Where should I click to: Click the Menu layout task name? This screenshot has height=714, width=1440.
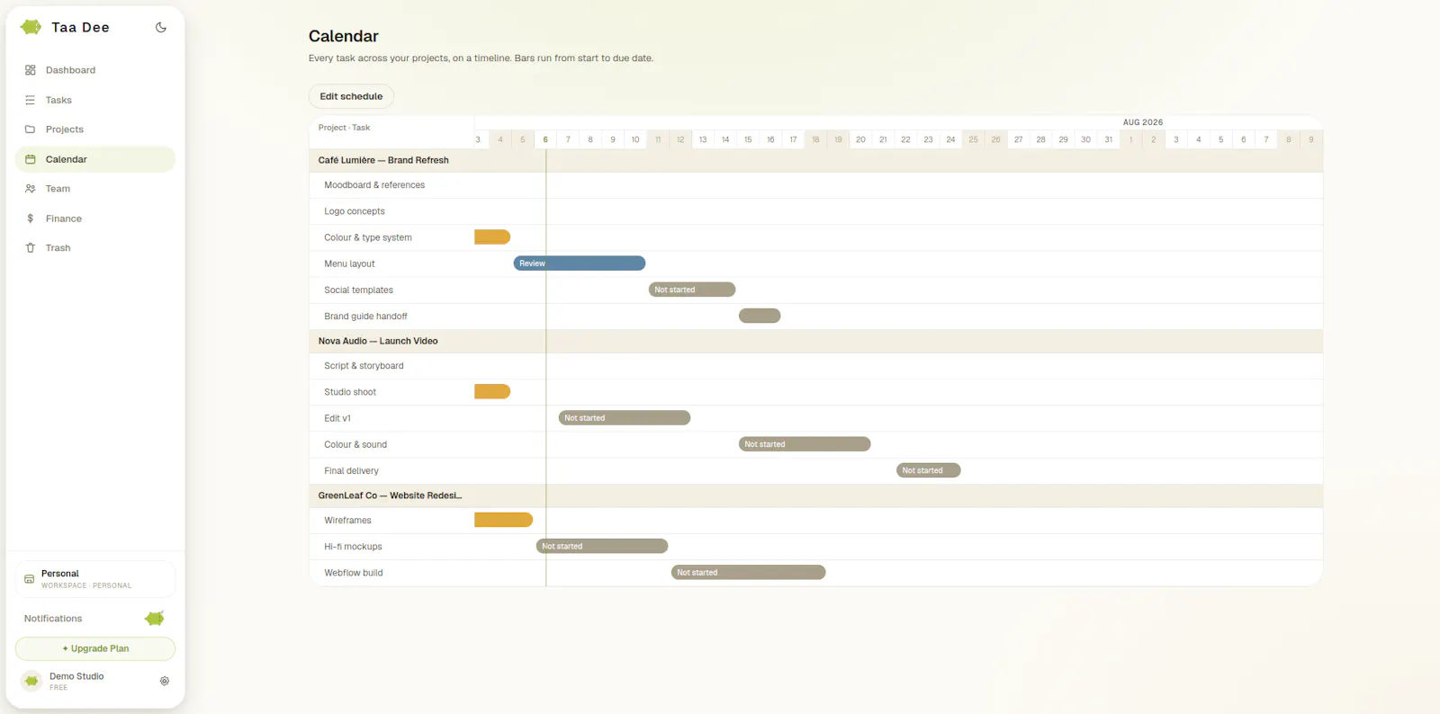click(349, 263)
